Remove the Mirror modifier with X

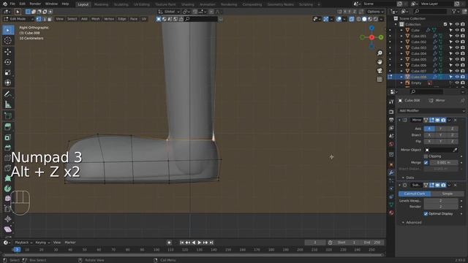point(455,120)
